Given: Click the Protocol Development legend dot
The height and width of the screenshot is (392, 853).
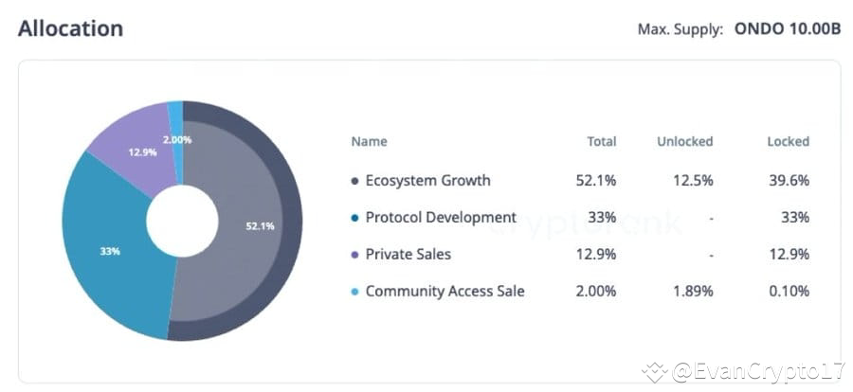Looking at the screenshot, I should coord(354,218).
